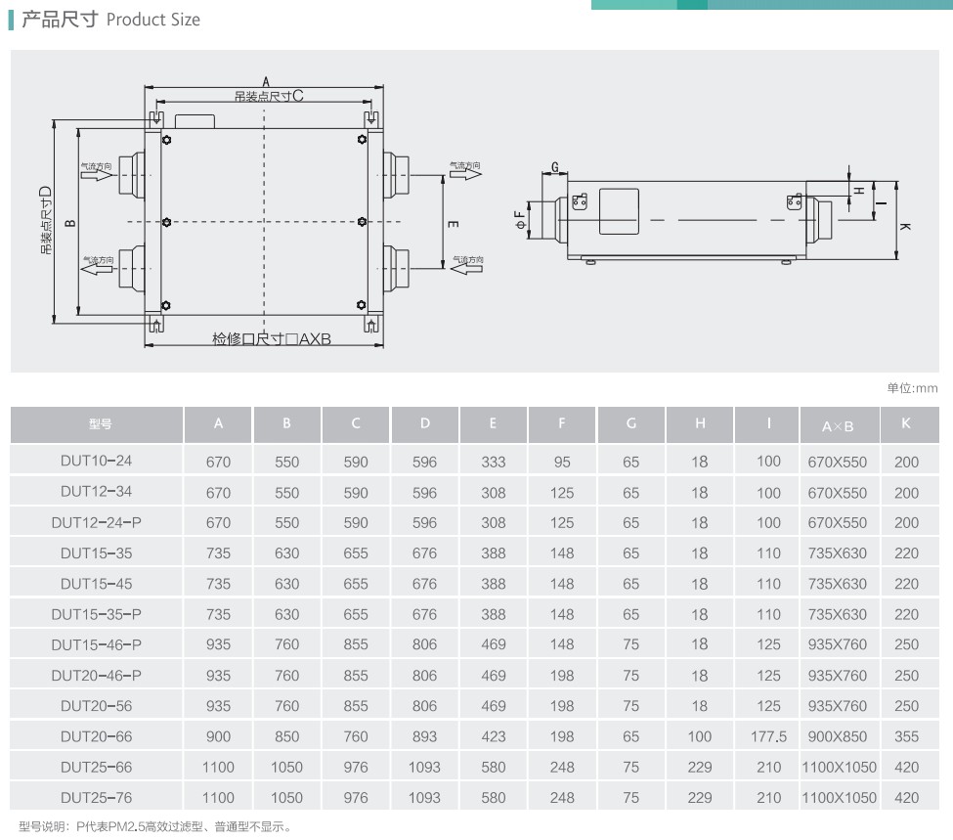This screenshot has width=953, height=840.
Task: Click the ΦF diameter symbol in side view
Action: pyautogui.click(x=520, y=220)
